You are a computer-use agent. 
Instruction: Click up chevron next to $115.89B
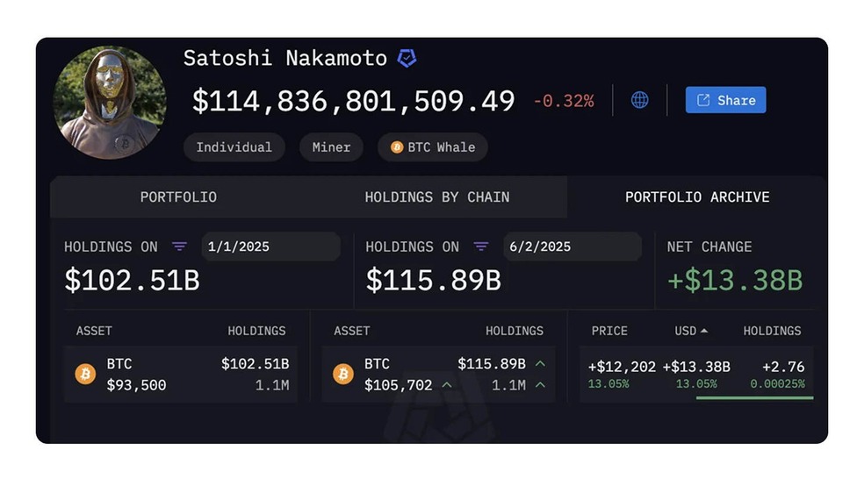point(540,364)
